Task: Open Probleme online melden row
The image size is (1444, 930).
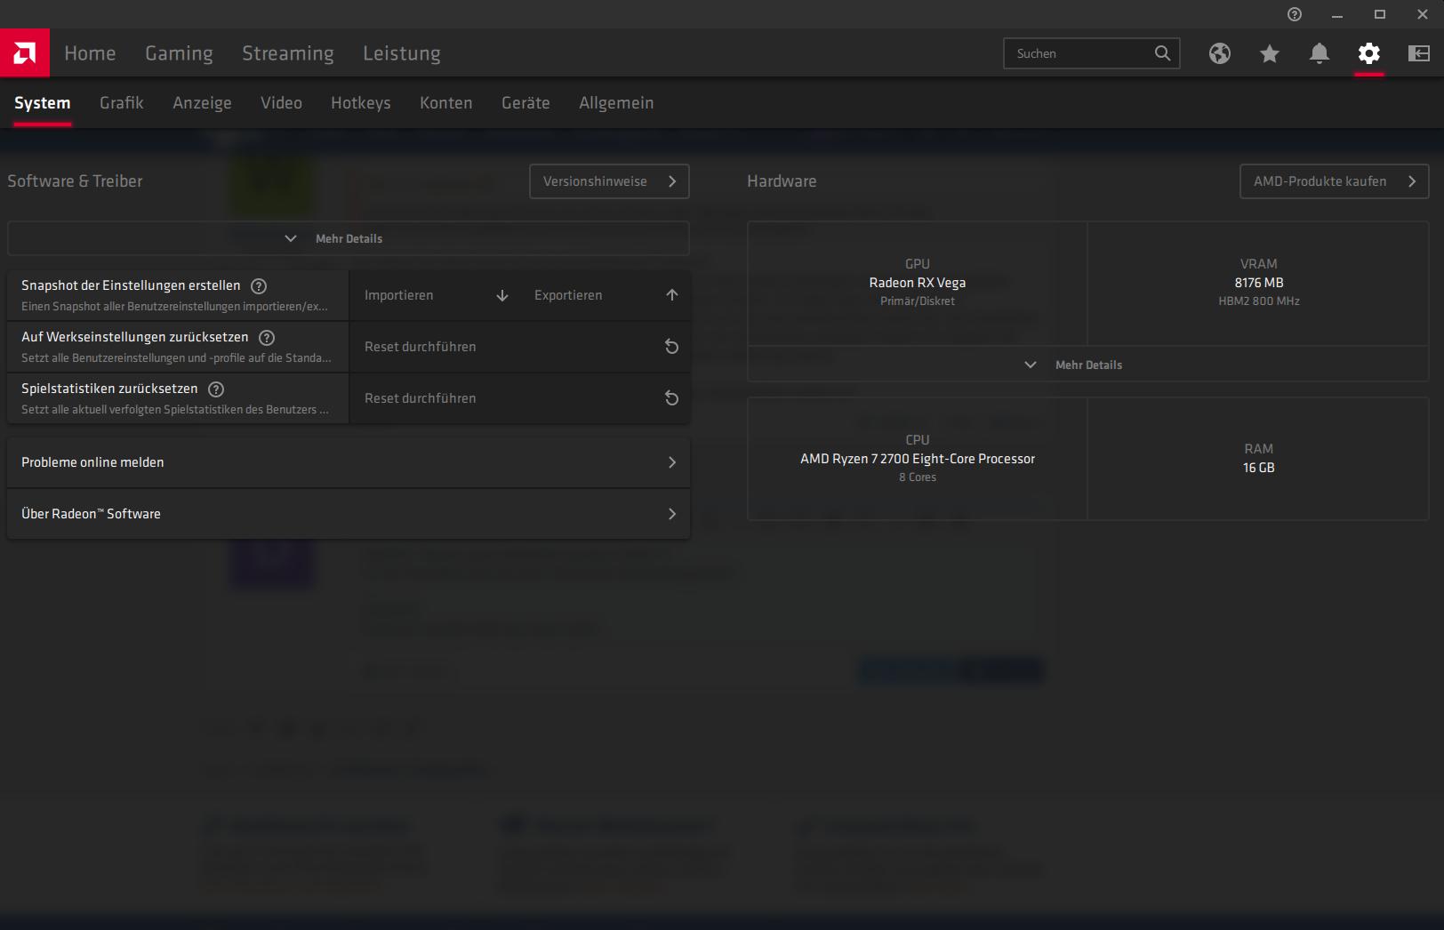Action: [349, 462]
